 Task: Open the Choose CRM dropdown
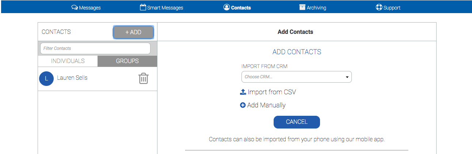pyautogui.click(x=296, y=77)
